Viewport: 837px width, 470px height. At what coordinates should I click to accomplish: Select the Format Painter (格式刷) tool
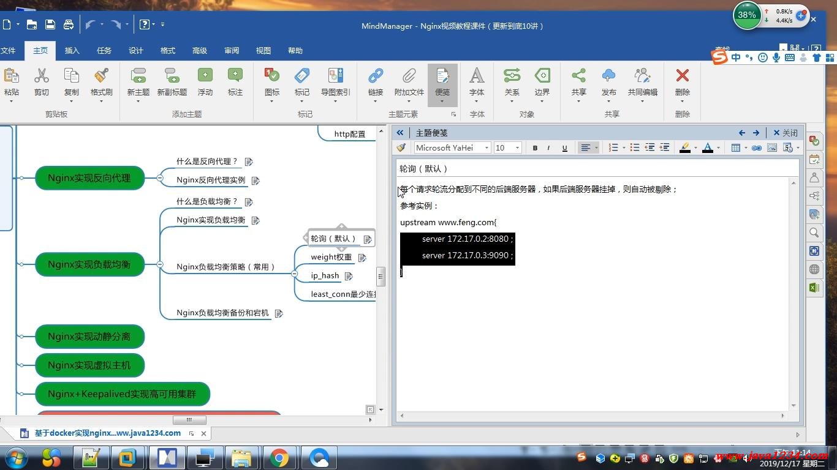click(102, 76)
